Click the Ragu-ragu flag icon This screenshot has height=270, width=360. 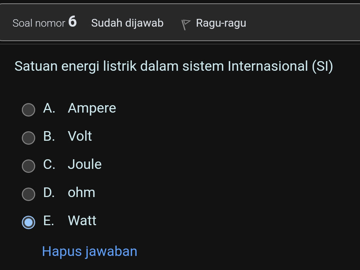point(186,23)
